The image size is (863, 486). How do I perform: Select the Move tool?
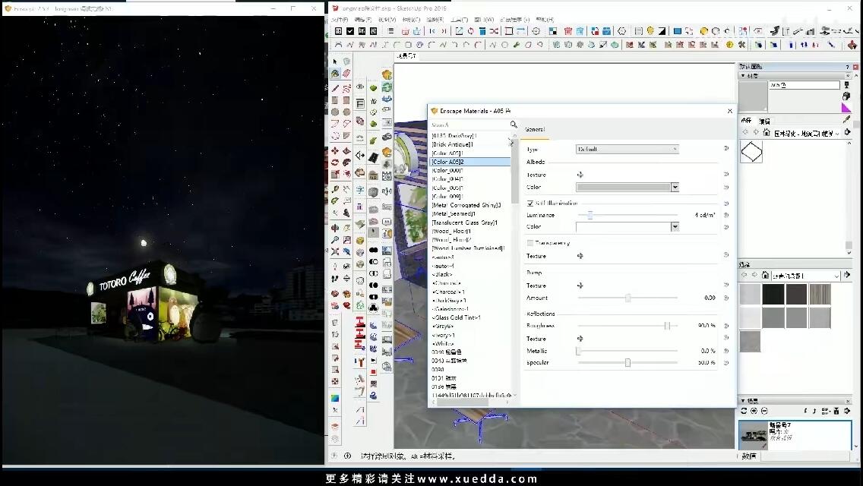point(335,150)
